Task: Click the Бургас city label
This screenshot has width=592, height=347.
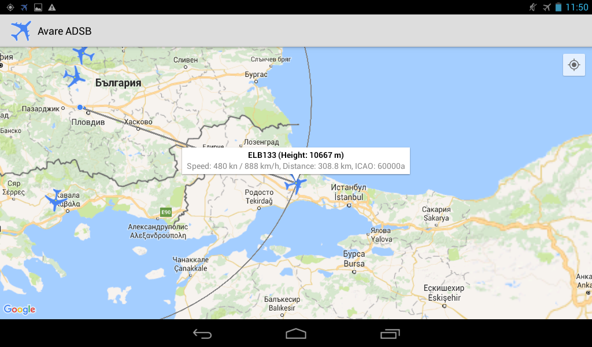Action: click(256, 75)
